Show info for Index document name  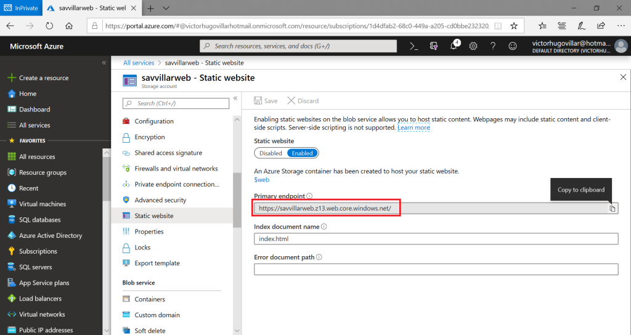point(324,227)
